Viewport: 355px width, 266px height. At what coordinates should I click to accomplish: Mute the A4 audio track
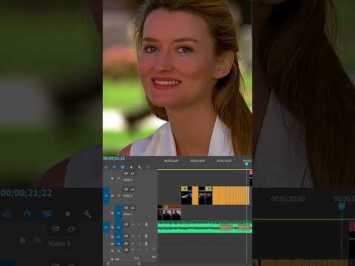(x=133, y=250)
